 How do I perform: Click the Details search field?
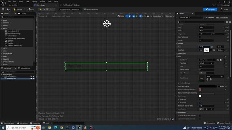(200, 22)
